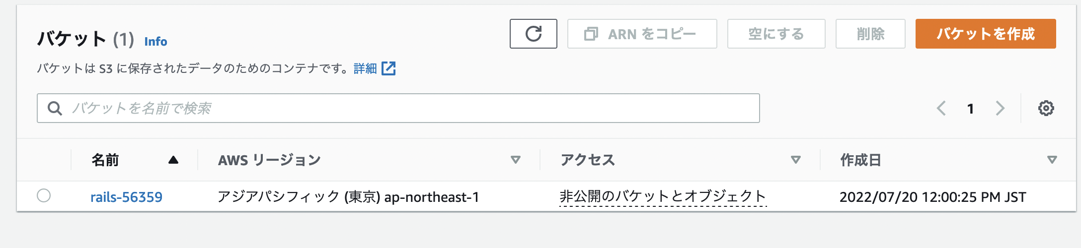Click the copy icon in ARN をコピー
The width and height of the screenshot is (1081, 248).
(591, 34)
